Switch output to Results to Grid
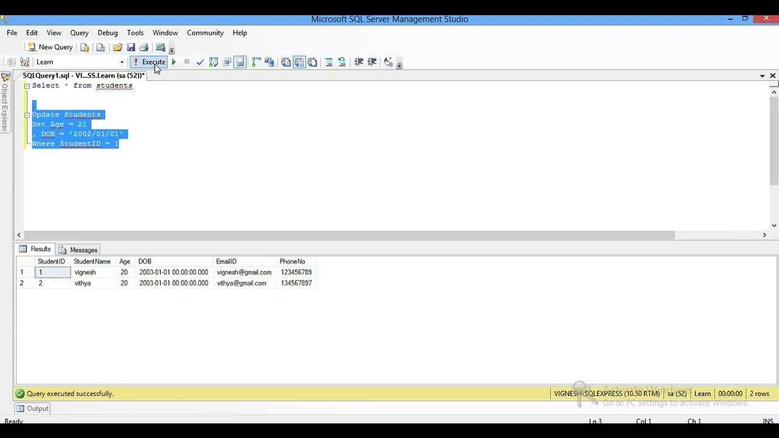779x438 pixels. 299,61
